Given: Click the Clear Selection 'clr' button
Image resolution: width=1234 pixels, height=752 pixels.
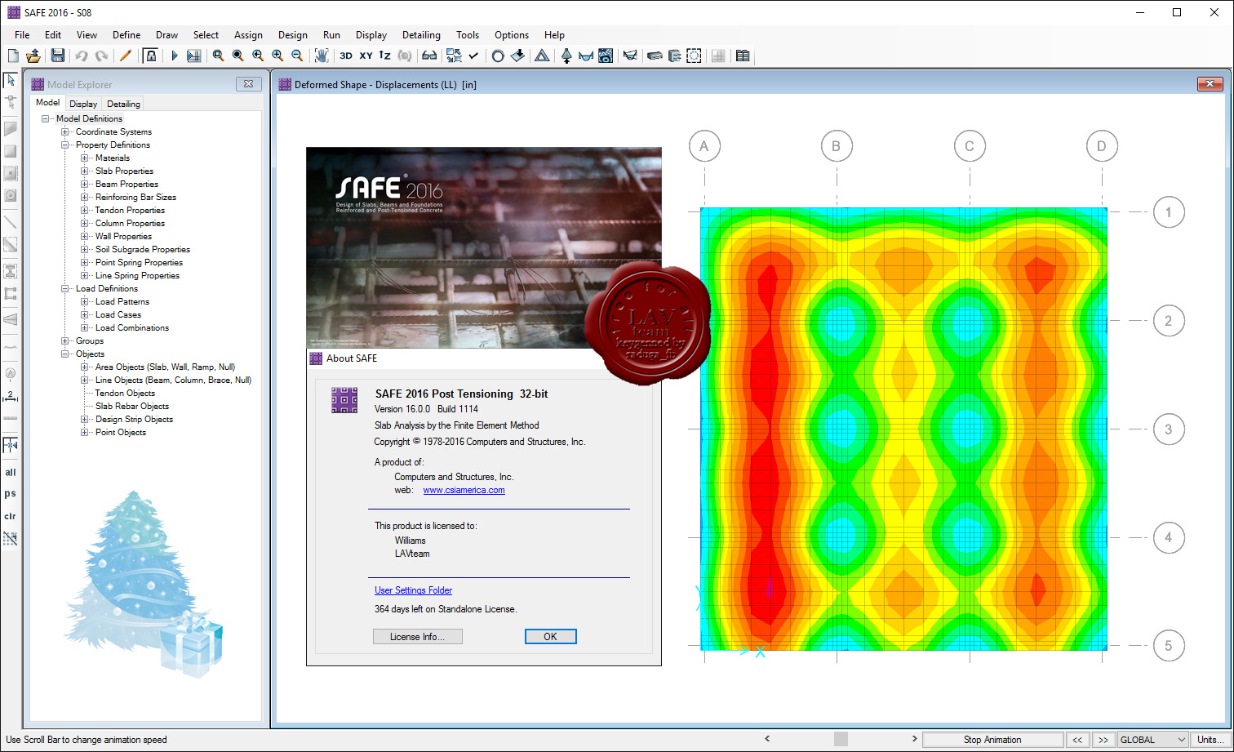Looking at the screenshot, I should click(11, 516).
